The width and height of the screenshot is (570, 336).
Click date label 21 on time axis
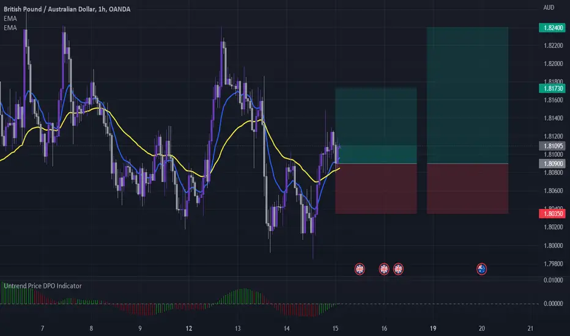530,329
